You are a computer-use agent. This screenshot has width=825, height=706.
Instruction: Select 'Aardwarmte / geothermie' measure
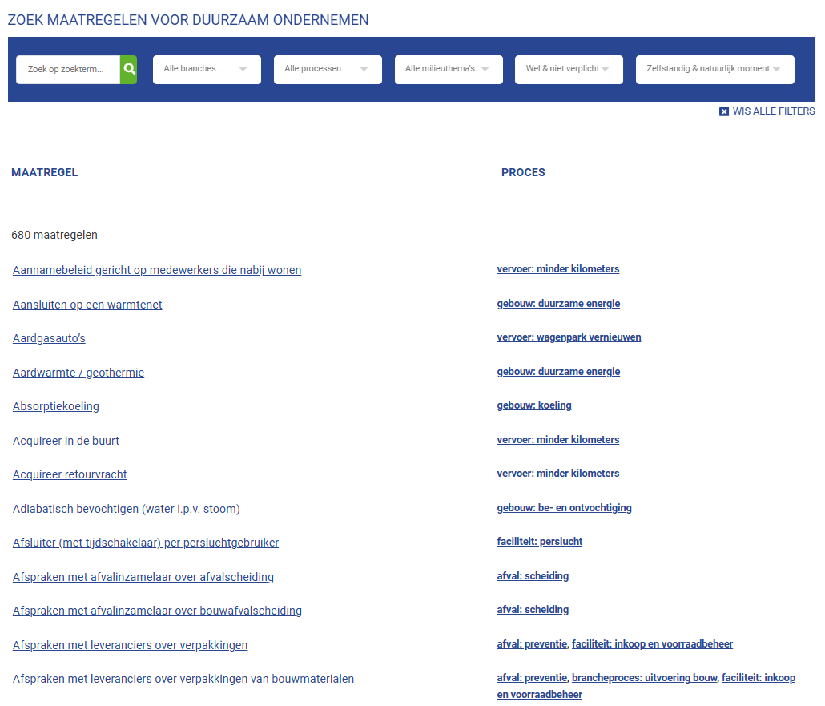tap(78, 373)
